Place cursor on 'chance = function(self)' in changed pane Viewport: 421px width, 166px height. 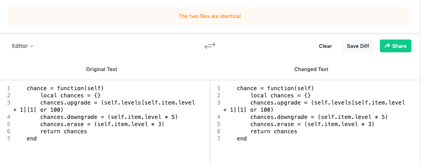(275, 88)
